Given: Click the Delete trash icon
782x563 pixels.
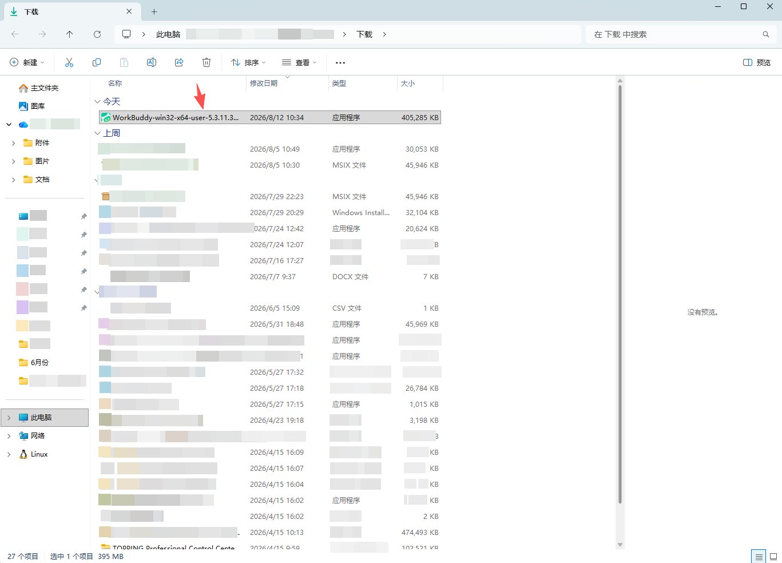Looking at the screenshot, I should tap(207, 62).
